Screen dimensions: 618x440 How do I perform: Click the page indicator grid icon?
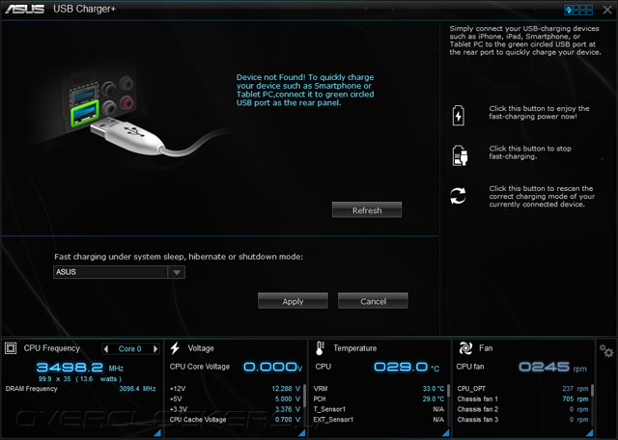(x=578, y=10)
